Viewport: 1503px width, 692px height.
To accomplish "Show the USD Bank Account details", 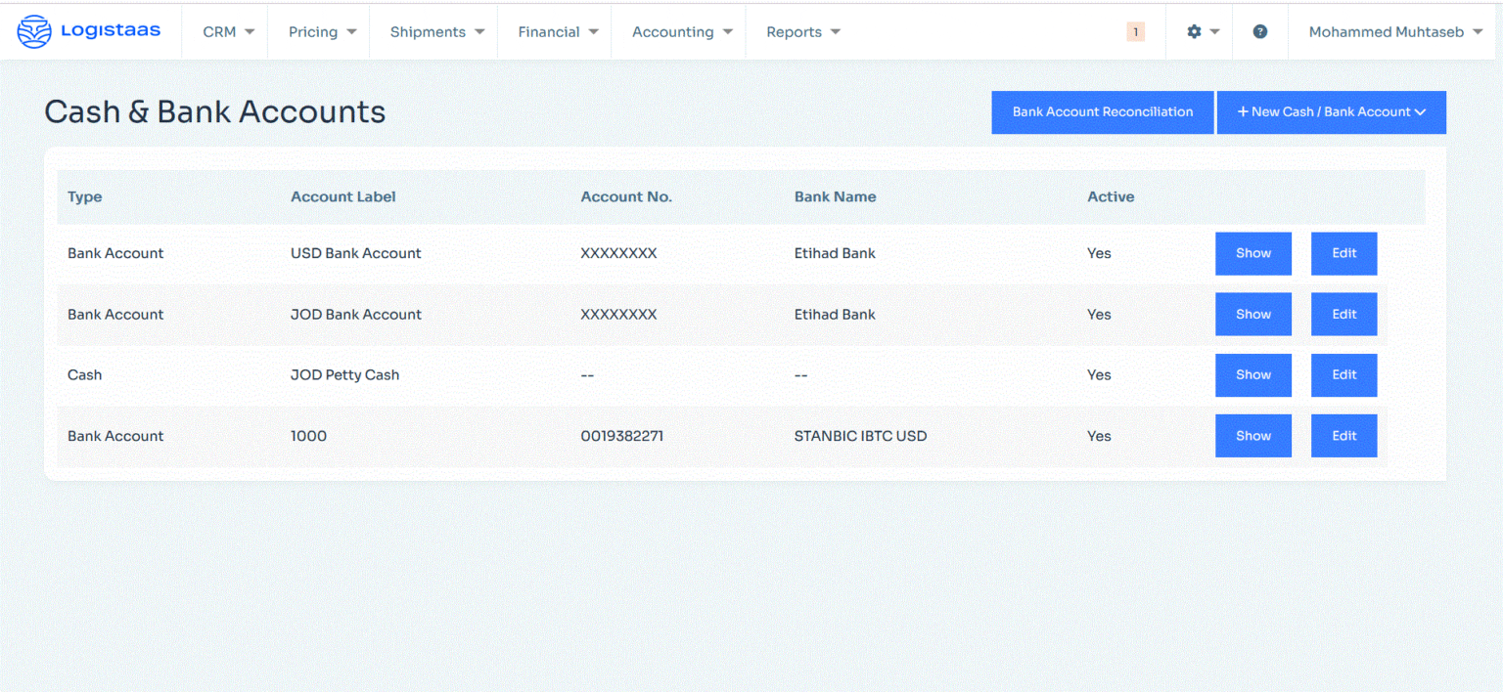I will coord(1252,253).
